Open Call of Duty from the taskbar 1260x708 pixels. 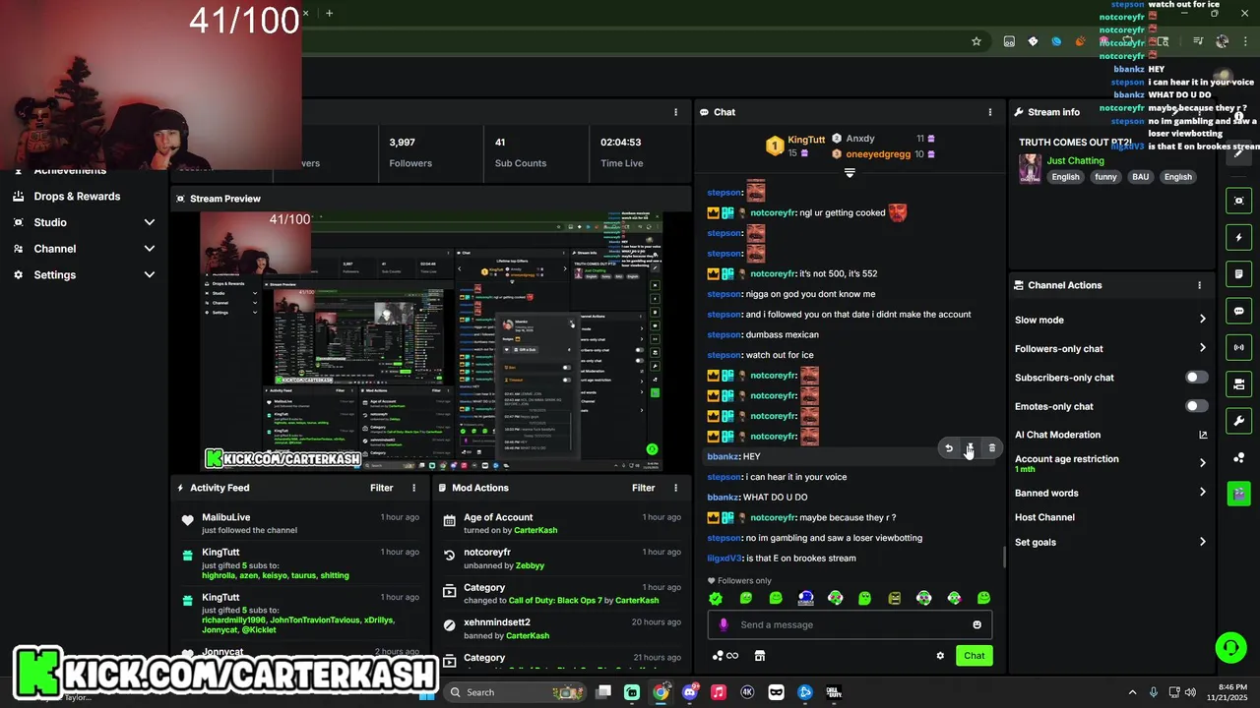(834, 692)
